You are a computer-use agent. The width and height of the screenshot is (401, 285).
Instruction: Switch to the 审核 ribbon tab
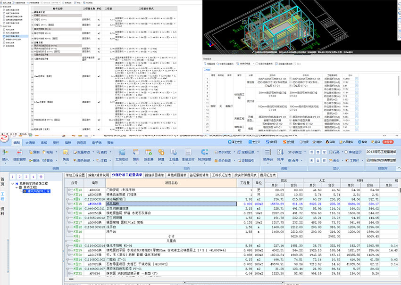[44, 143]
